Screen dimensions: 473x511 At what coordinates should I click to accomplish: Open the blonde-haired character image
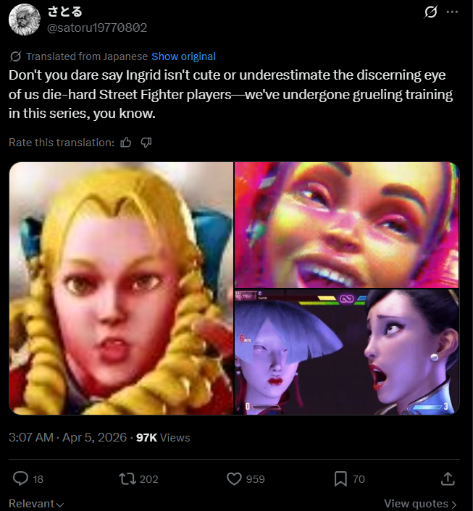coord(122,288)
